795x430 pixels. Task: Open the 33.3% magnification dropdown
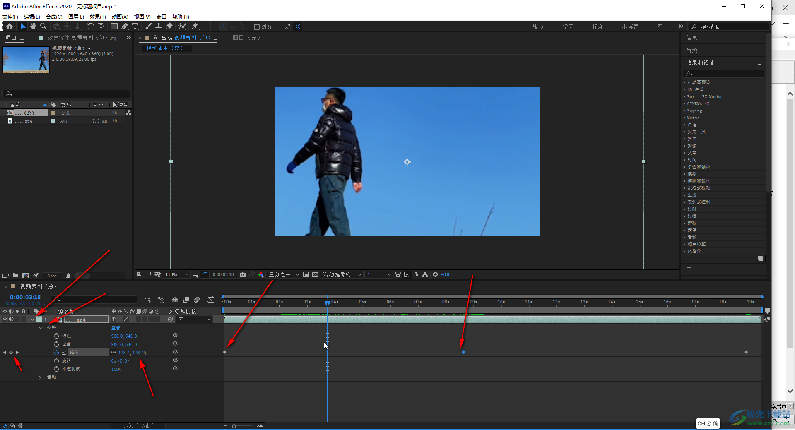pyautogui.click(x=176, y=275)
